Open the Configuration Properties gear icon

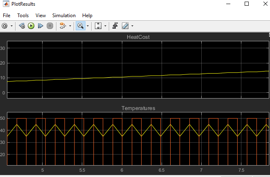(4, 26)
